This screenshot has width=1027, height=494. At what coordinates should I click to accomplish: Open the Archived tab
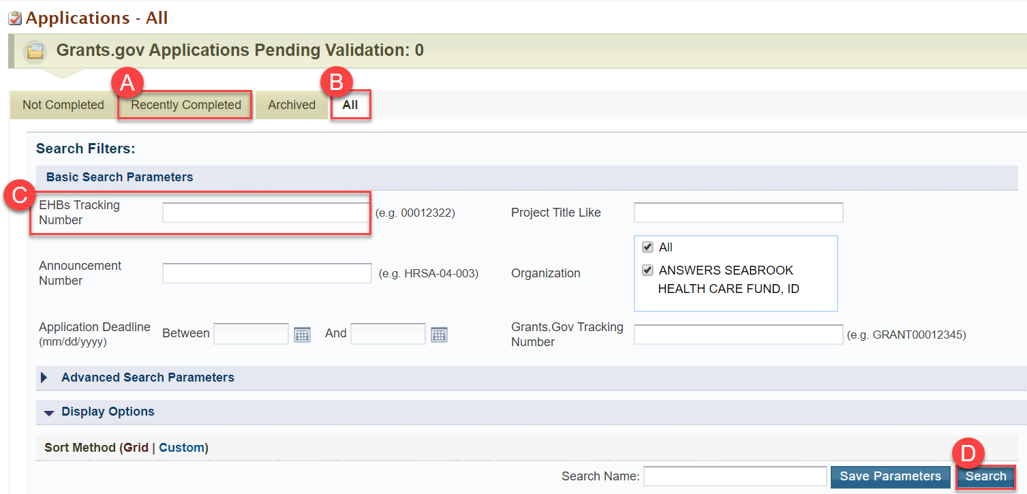tap(292, 105)
